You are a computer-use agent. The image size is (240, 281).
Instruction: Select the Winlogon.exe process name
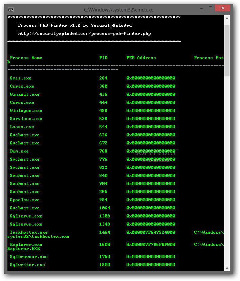coord(26,111)
